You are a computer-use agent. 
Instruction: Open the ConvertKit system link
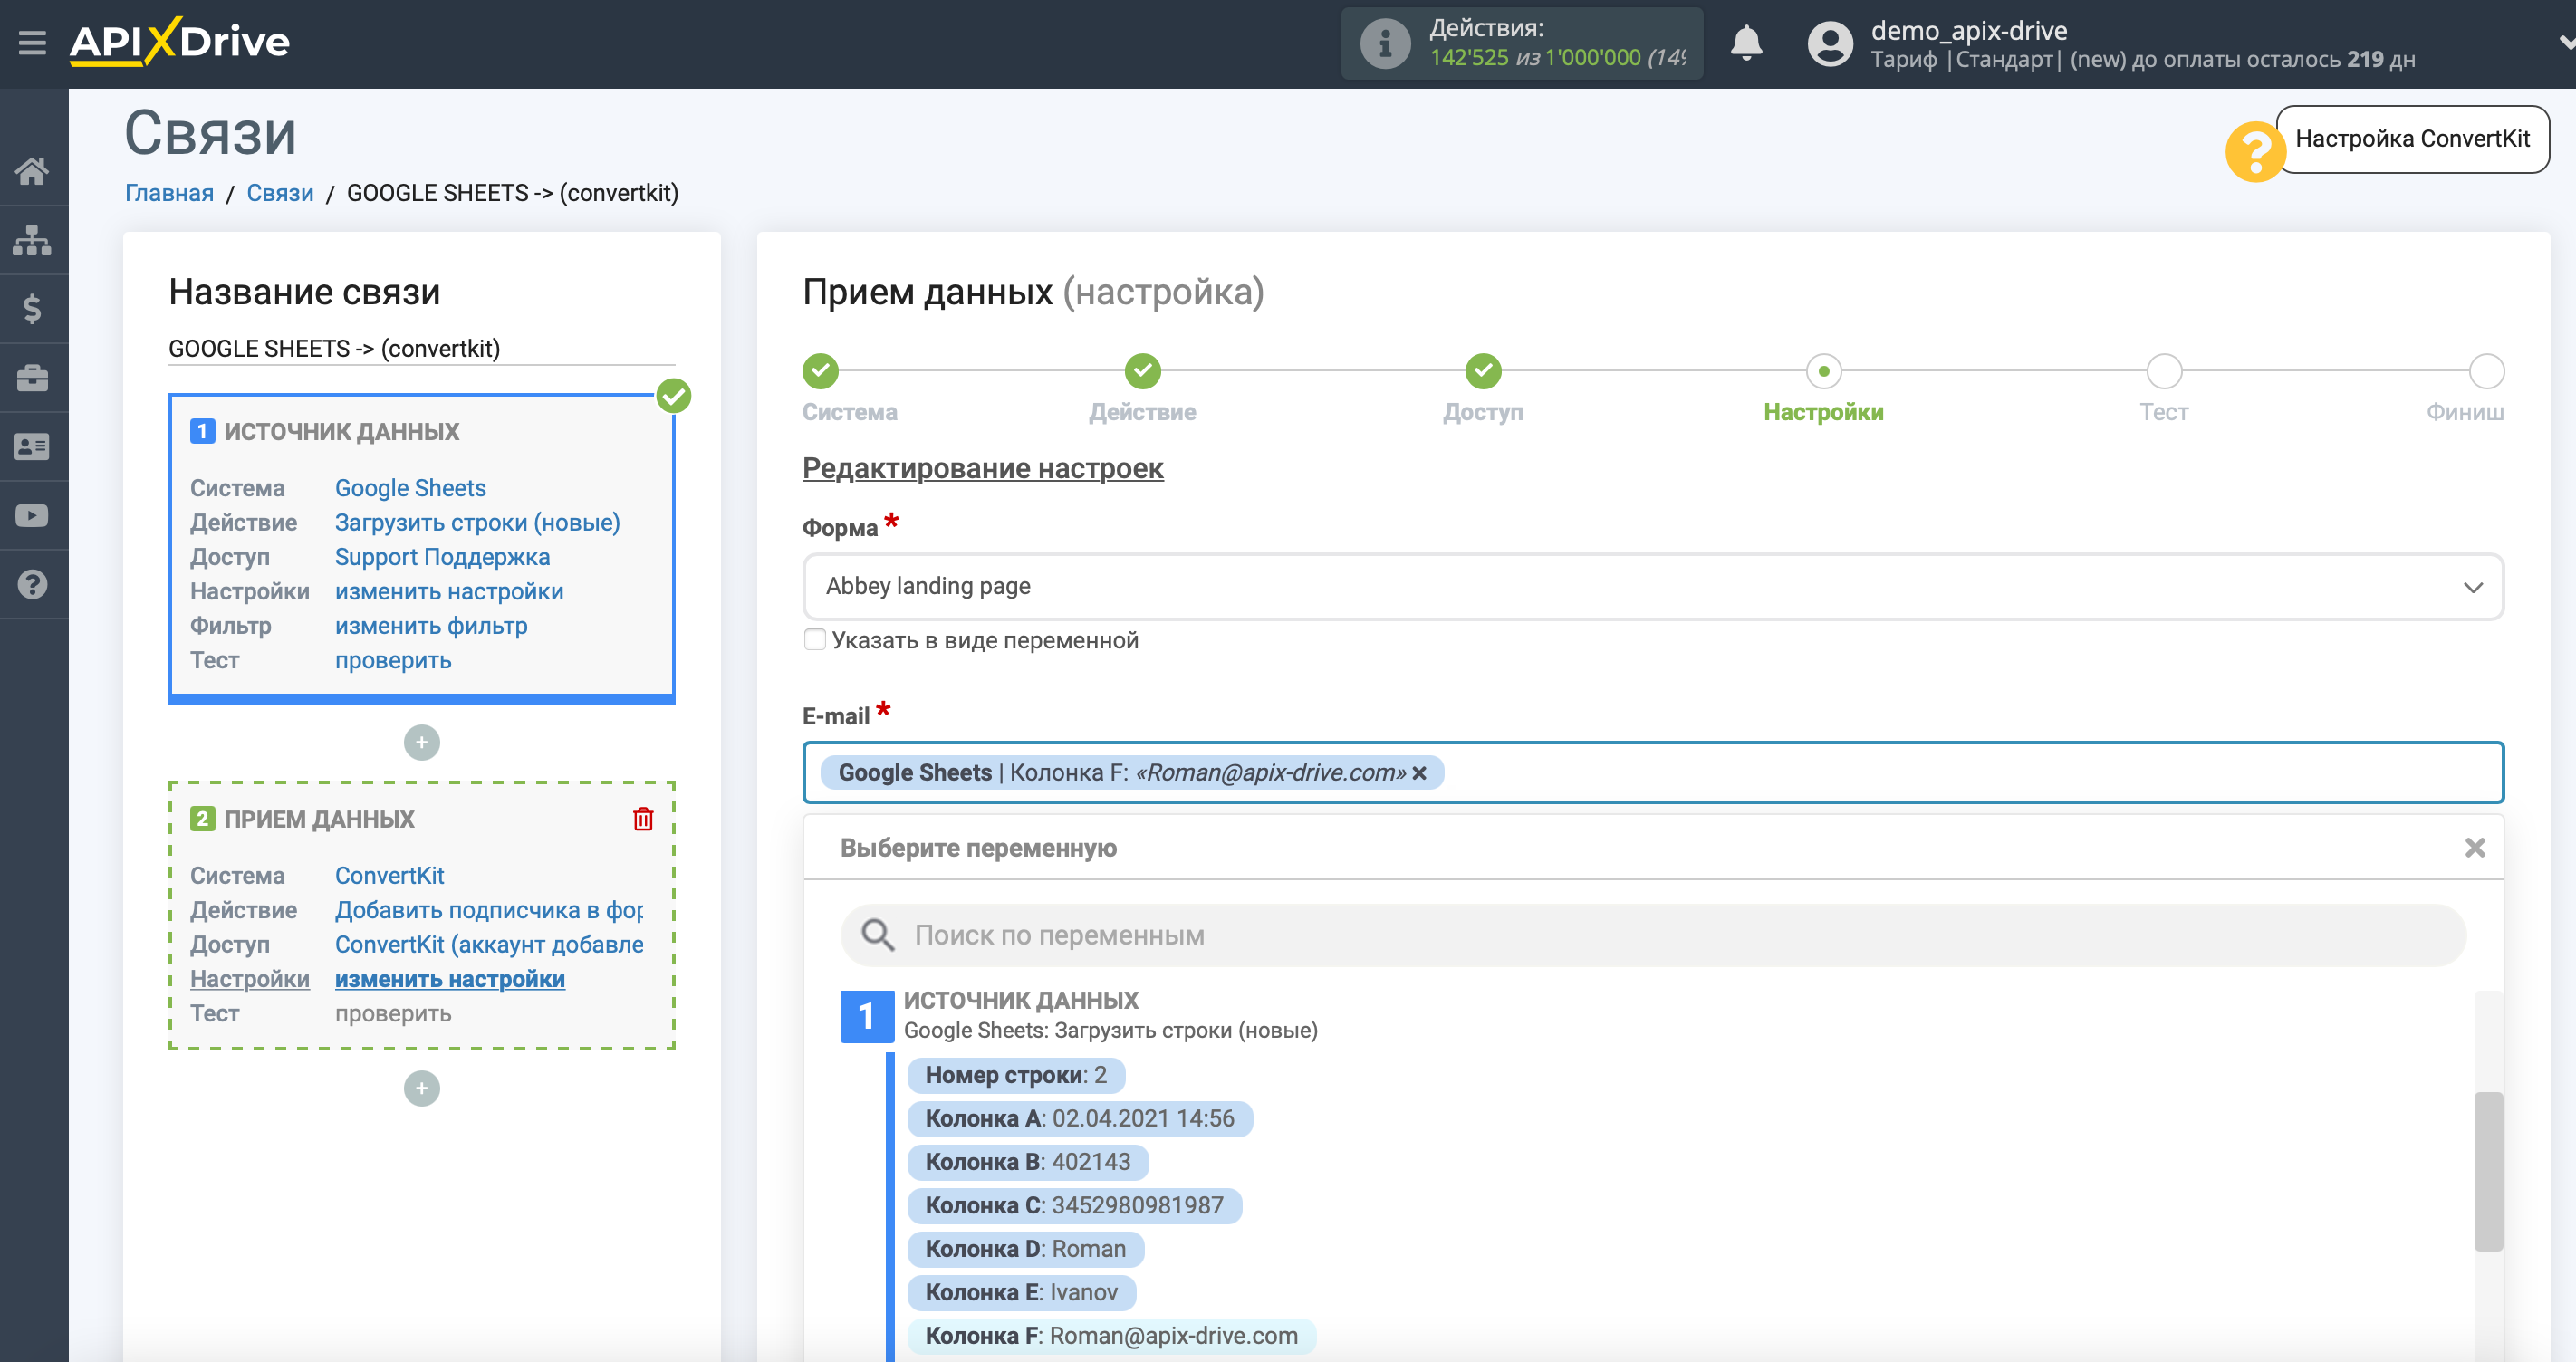tap(389, 876)
